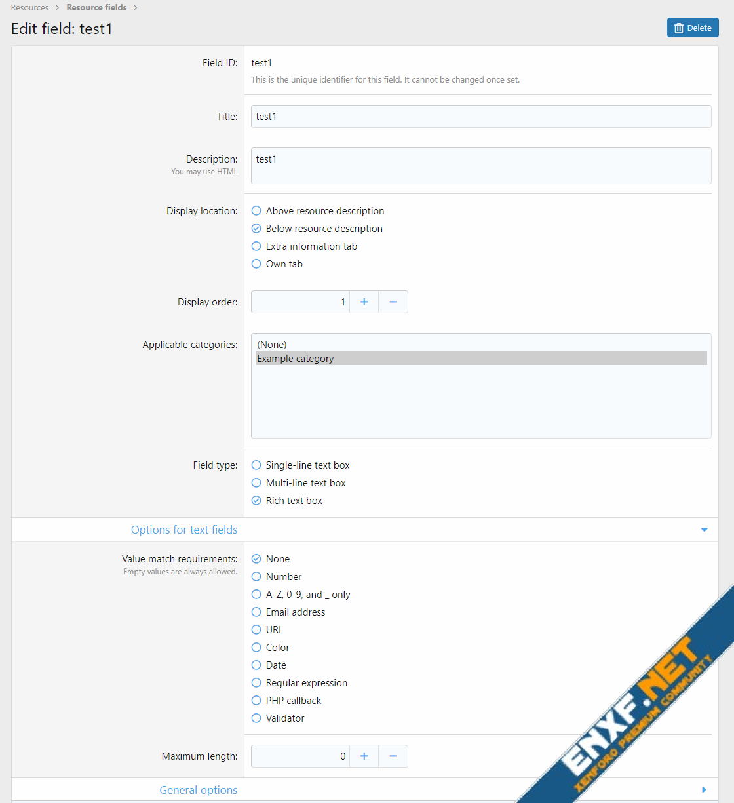Pick Color value match requirement
This screenshot has height=803, width=734.
click(256, 648)
